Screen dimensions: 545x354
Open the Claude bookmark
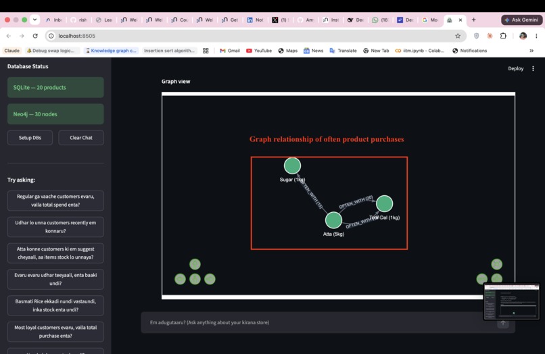(11, 51)
